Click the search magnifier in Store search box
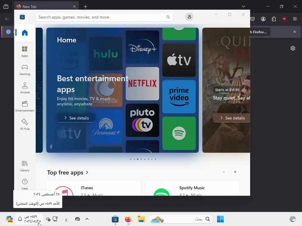The height and width of the screenshot is (226, 302). click(168, 17)
